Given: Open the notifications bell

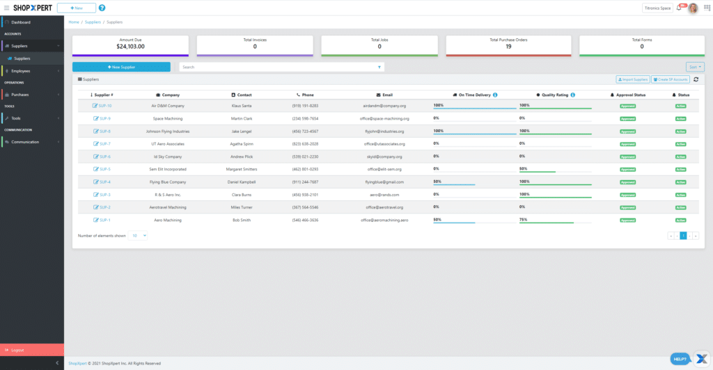Looking at the screenshot, I should point(680,8).
